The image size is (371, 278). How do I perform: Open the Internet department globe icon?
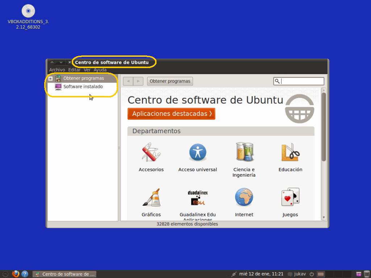(244, 198)
